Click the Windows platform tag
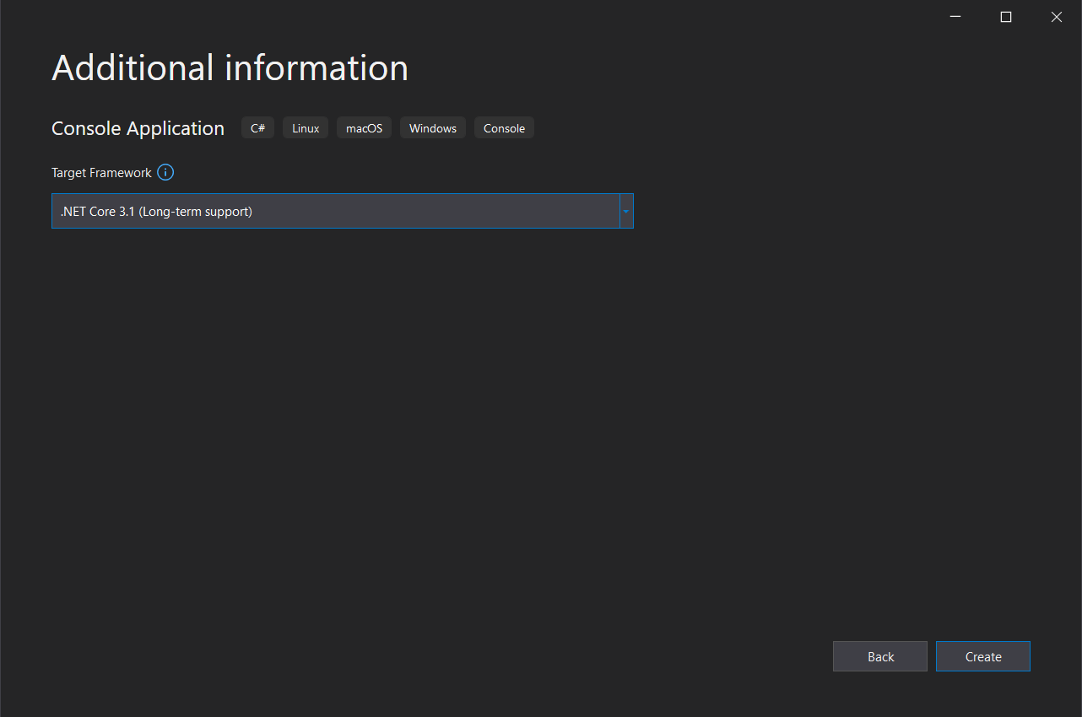This screenshot has width=1082, height=717. [432, 127]
